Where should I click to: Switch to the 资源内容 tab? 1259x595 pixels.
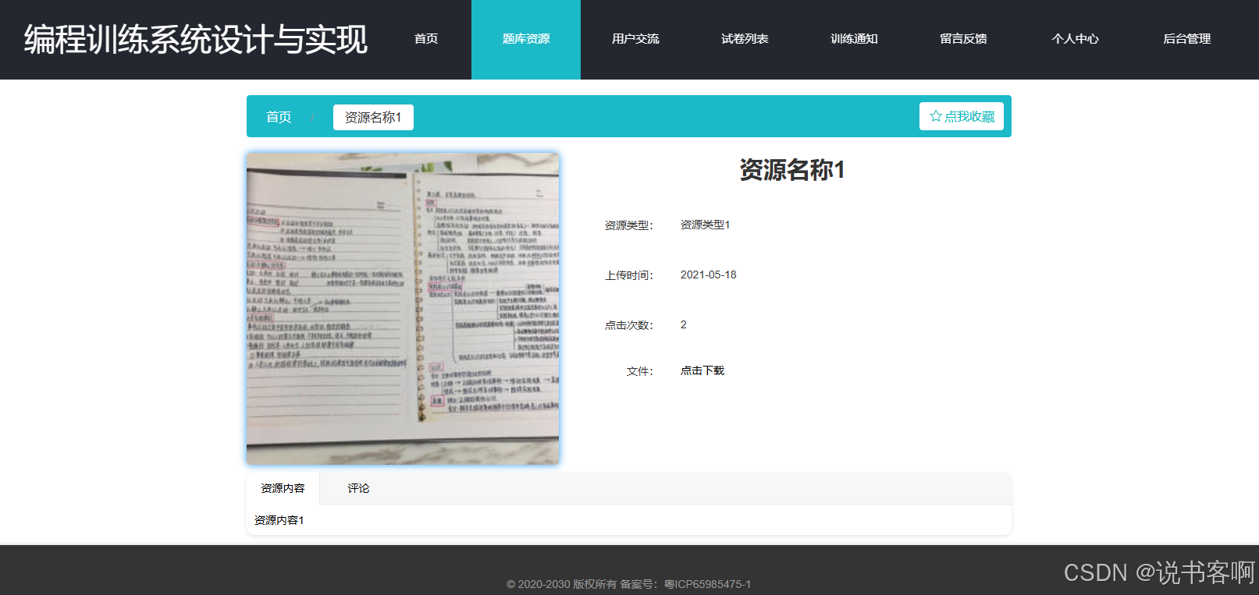[283, 488]
